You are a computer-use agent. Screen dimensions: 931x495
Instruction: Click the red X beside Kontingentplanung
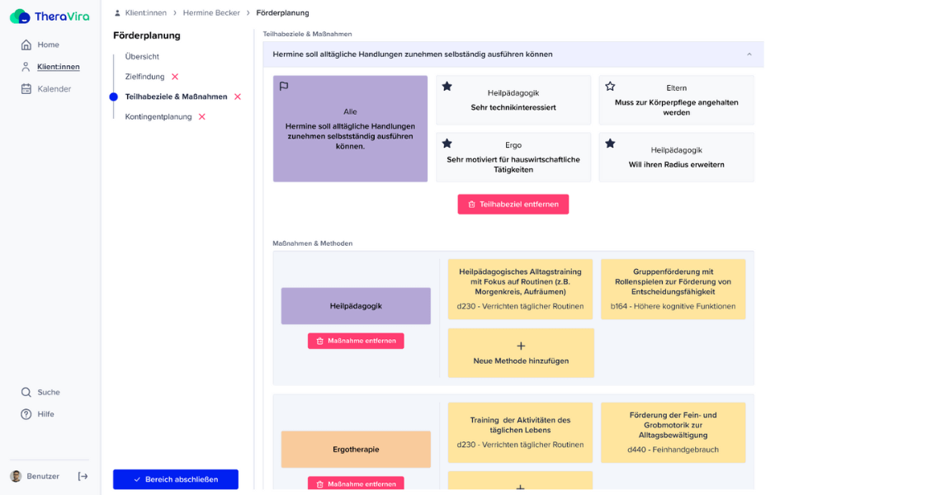click(x=201, y=116)
